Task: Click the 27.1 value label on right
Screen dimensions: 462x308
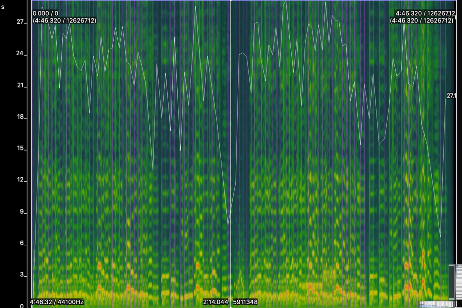Action: tap(451, 96)
